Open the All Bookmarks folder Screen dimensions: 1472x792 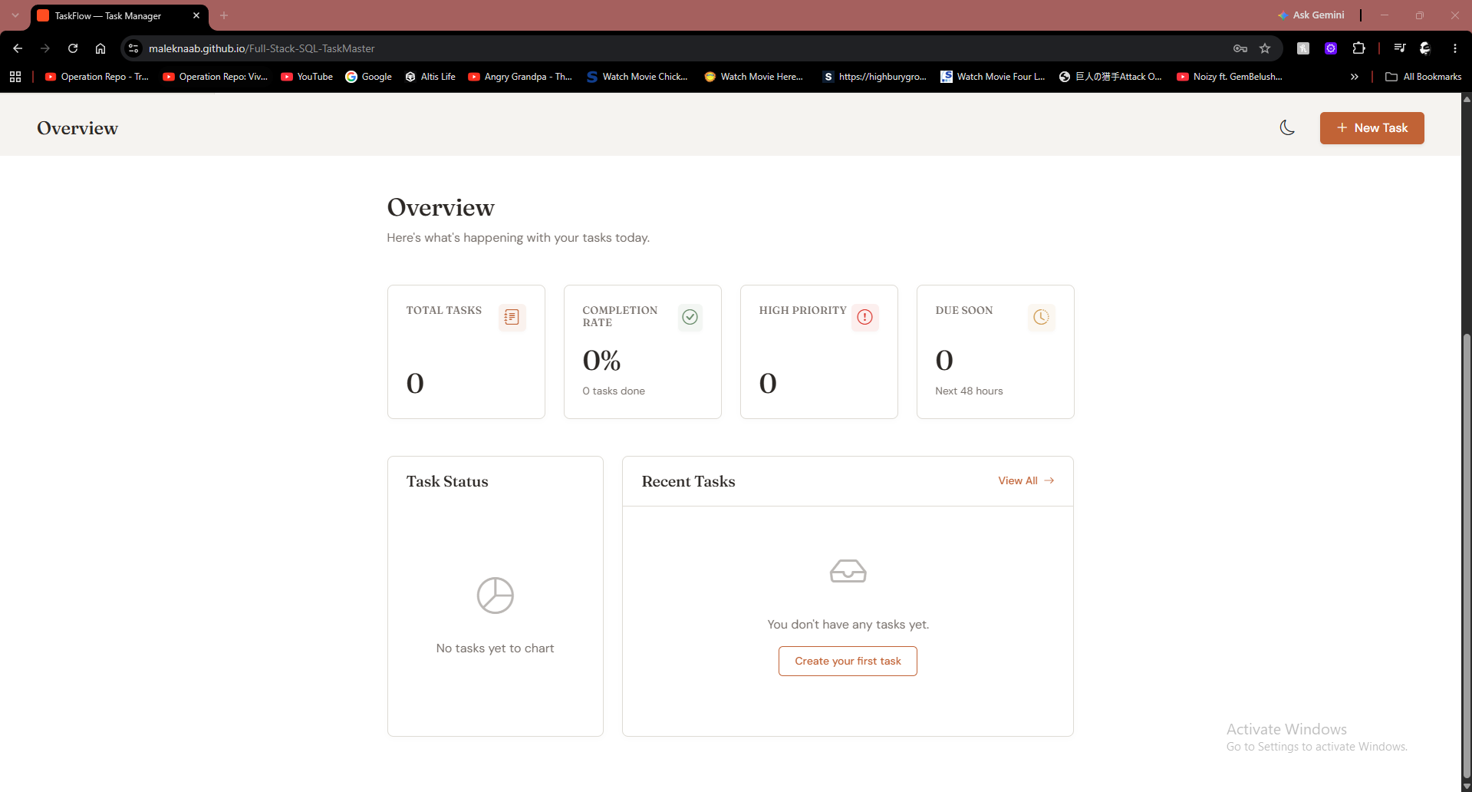tap(1424, 77)
